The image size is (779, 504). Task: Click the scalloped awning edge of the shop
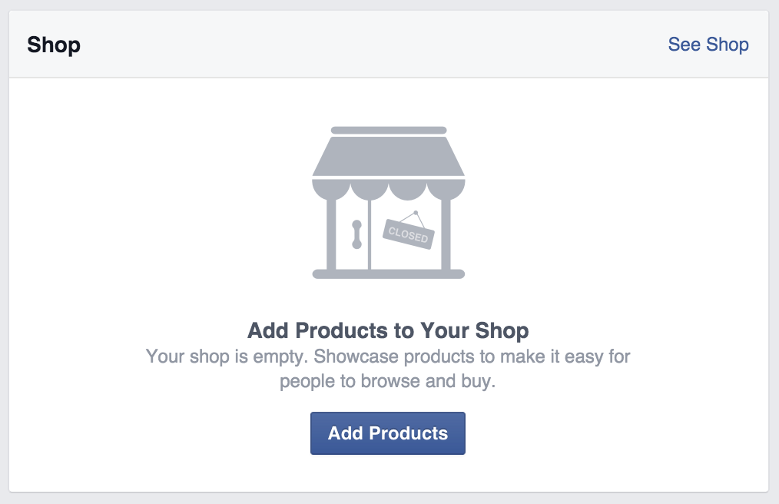pos(388,187)
